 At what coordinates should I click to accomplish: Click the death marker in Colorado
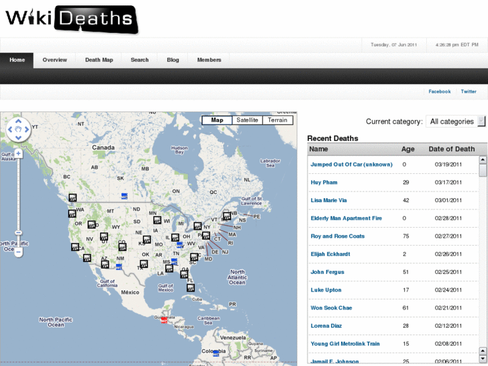click(122, 247)
